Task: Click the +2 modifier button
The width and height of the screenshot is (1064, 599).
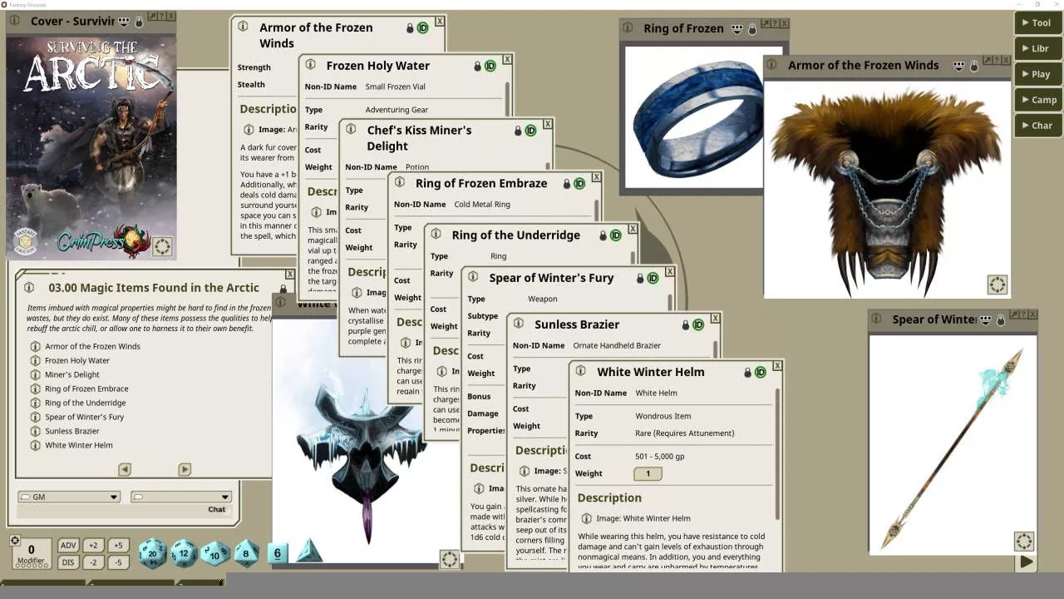Action: point(93,546)
